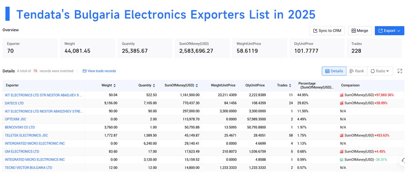This screenshot has height=173, width=405.
Task: Open INTERGRATED MICRO ELECTRONIC INC link
Action: coord(35,143)
